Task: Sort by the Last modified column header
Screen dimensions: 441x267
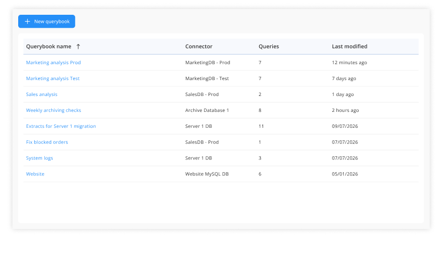Action: [x=350, y=47]
